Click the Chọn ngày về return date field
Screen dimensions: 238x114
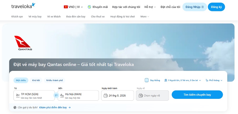[152, 95]
